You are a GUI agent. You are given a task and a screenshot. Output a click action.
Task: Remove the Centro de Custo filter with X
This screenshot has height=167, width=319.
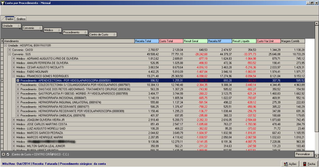coord(4,154)
